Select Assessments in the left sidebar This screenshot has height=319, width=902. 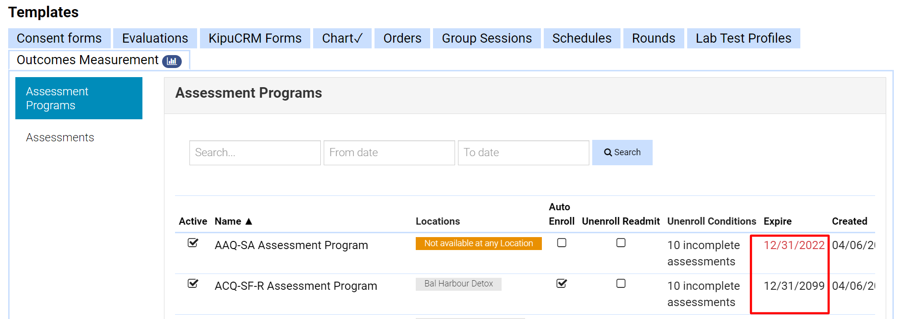(60, 137)
